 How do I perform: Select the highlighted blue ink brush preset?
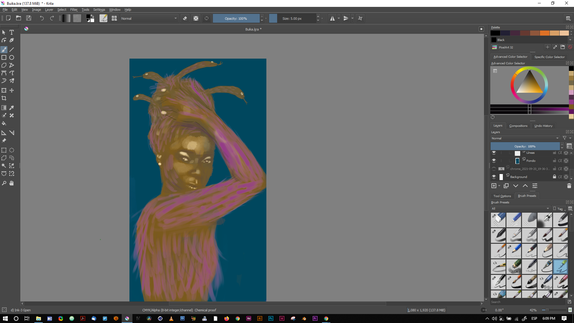pos(561,266)
